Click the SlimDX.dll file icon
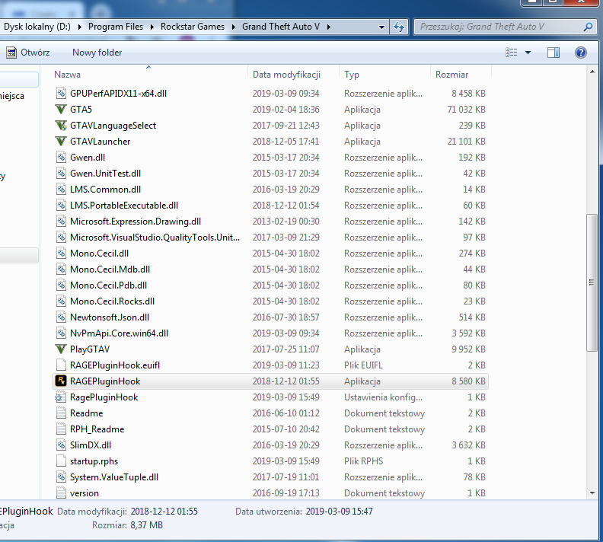 (61, 445)
